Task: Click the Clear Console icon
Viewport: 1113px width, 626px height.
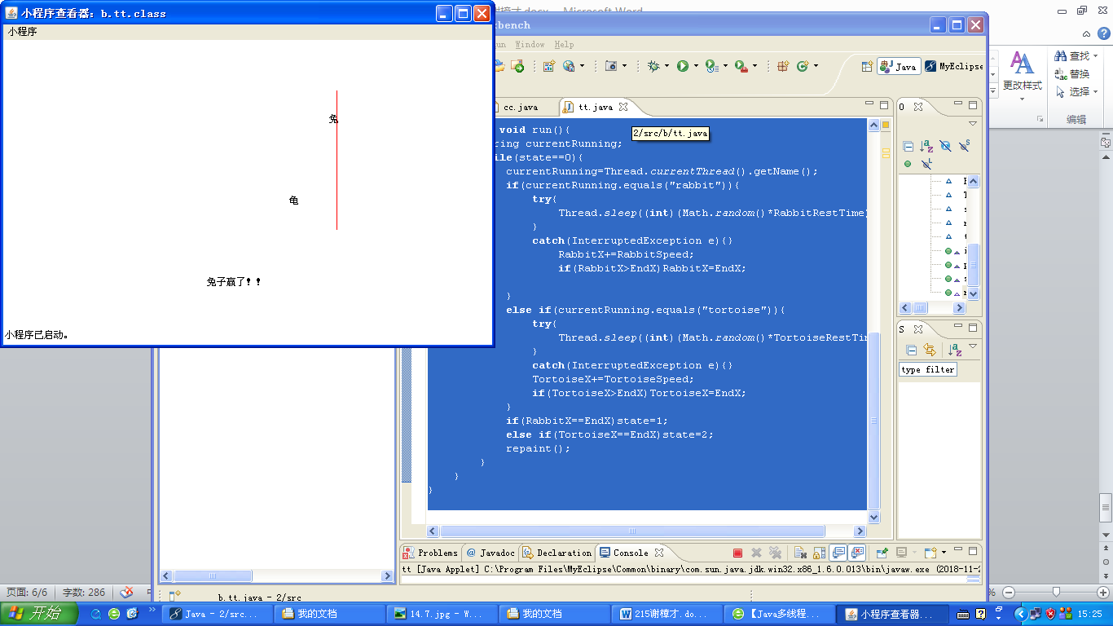Action: pos(800,553)
